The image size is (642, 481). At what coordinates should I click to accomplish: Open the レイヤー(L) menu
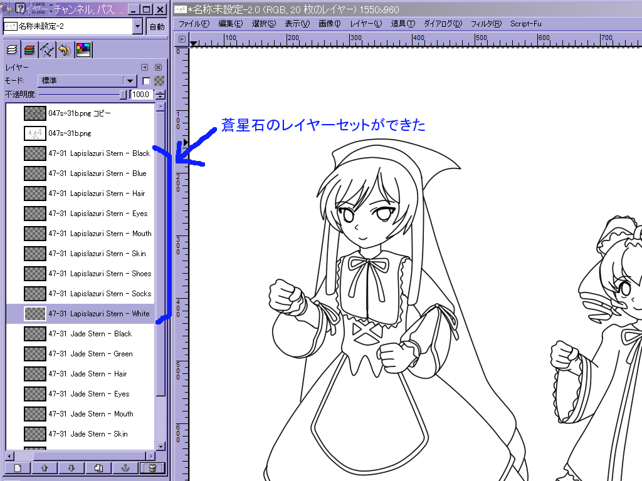tap(366, 24)
